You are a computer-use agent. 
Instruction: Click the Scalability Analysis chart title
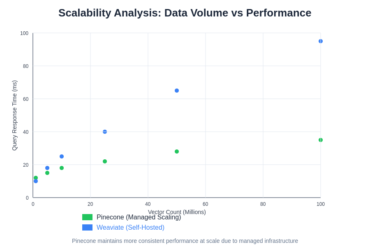tap(185, 13)
